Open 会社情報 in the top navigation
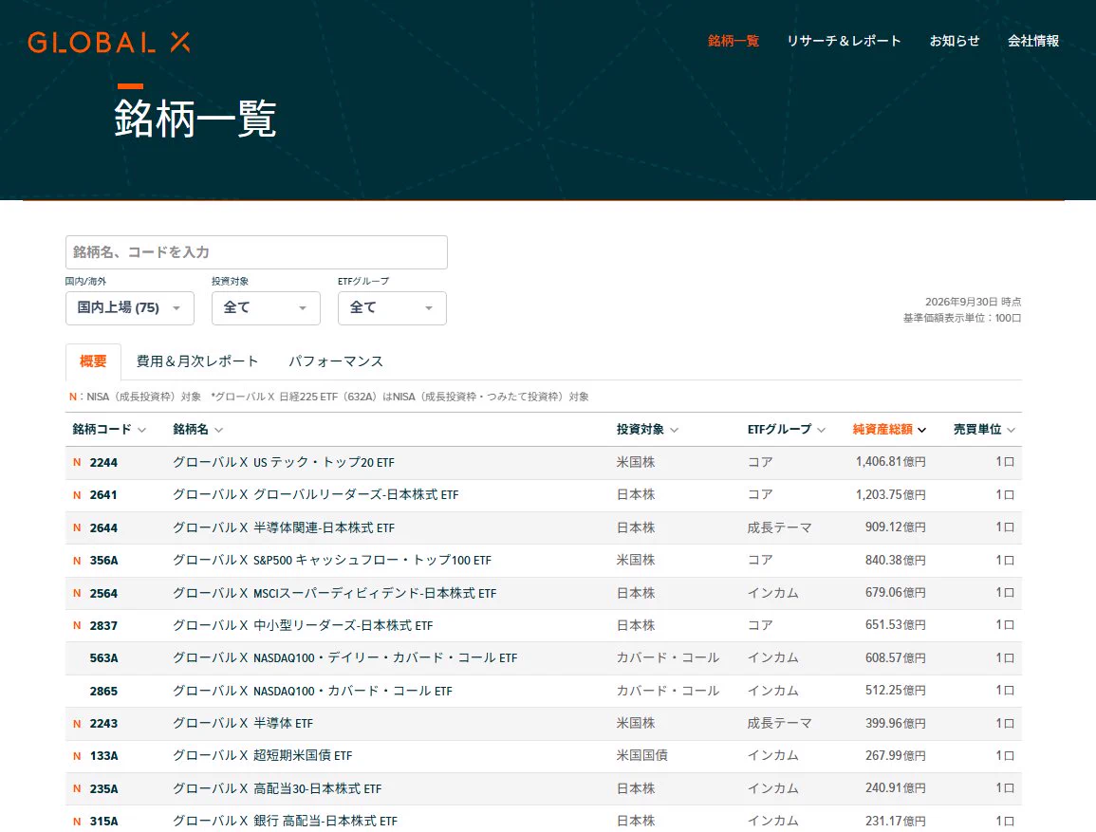Screen dimensions: 1096x832 1033,41
